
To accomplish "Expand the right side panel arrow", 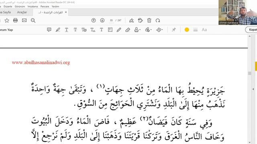I will click(253, 89).
